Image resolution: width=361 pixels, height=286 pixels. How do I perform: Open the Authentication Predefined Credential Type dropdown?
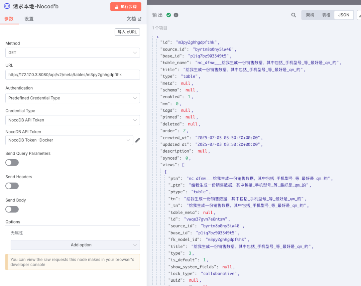click(73, 98)
